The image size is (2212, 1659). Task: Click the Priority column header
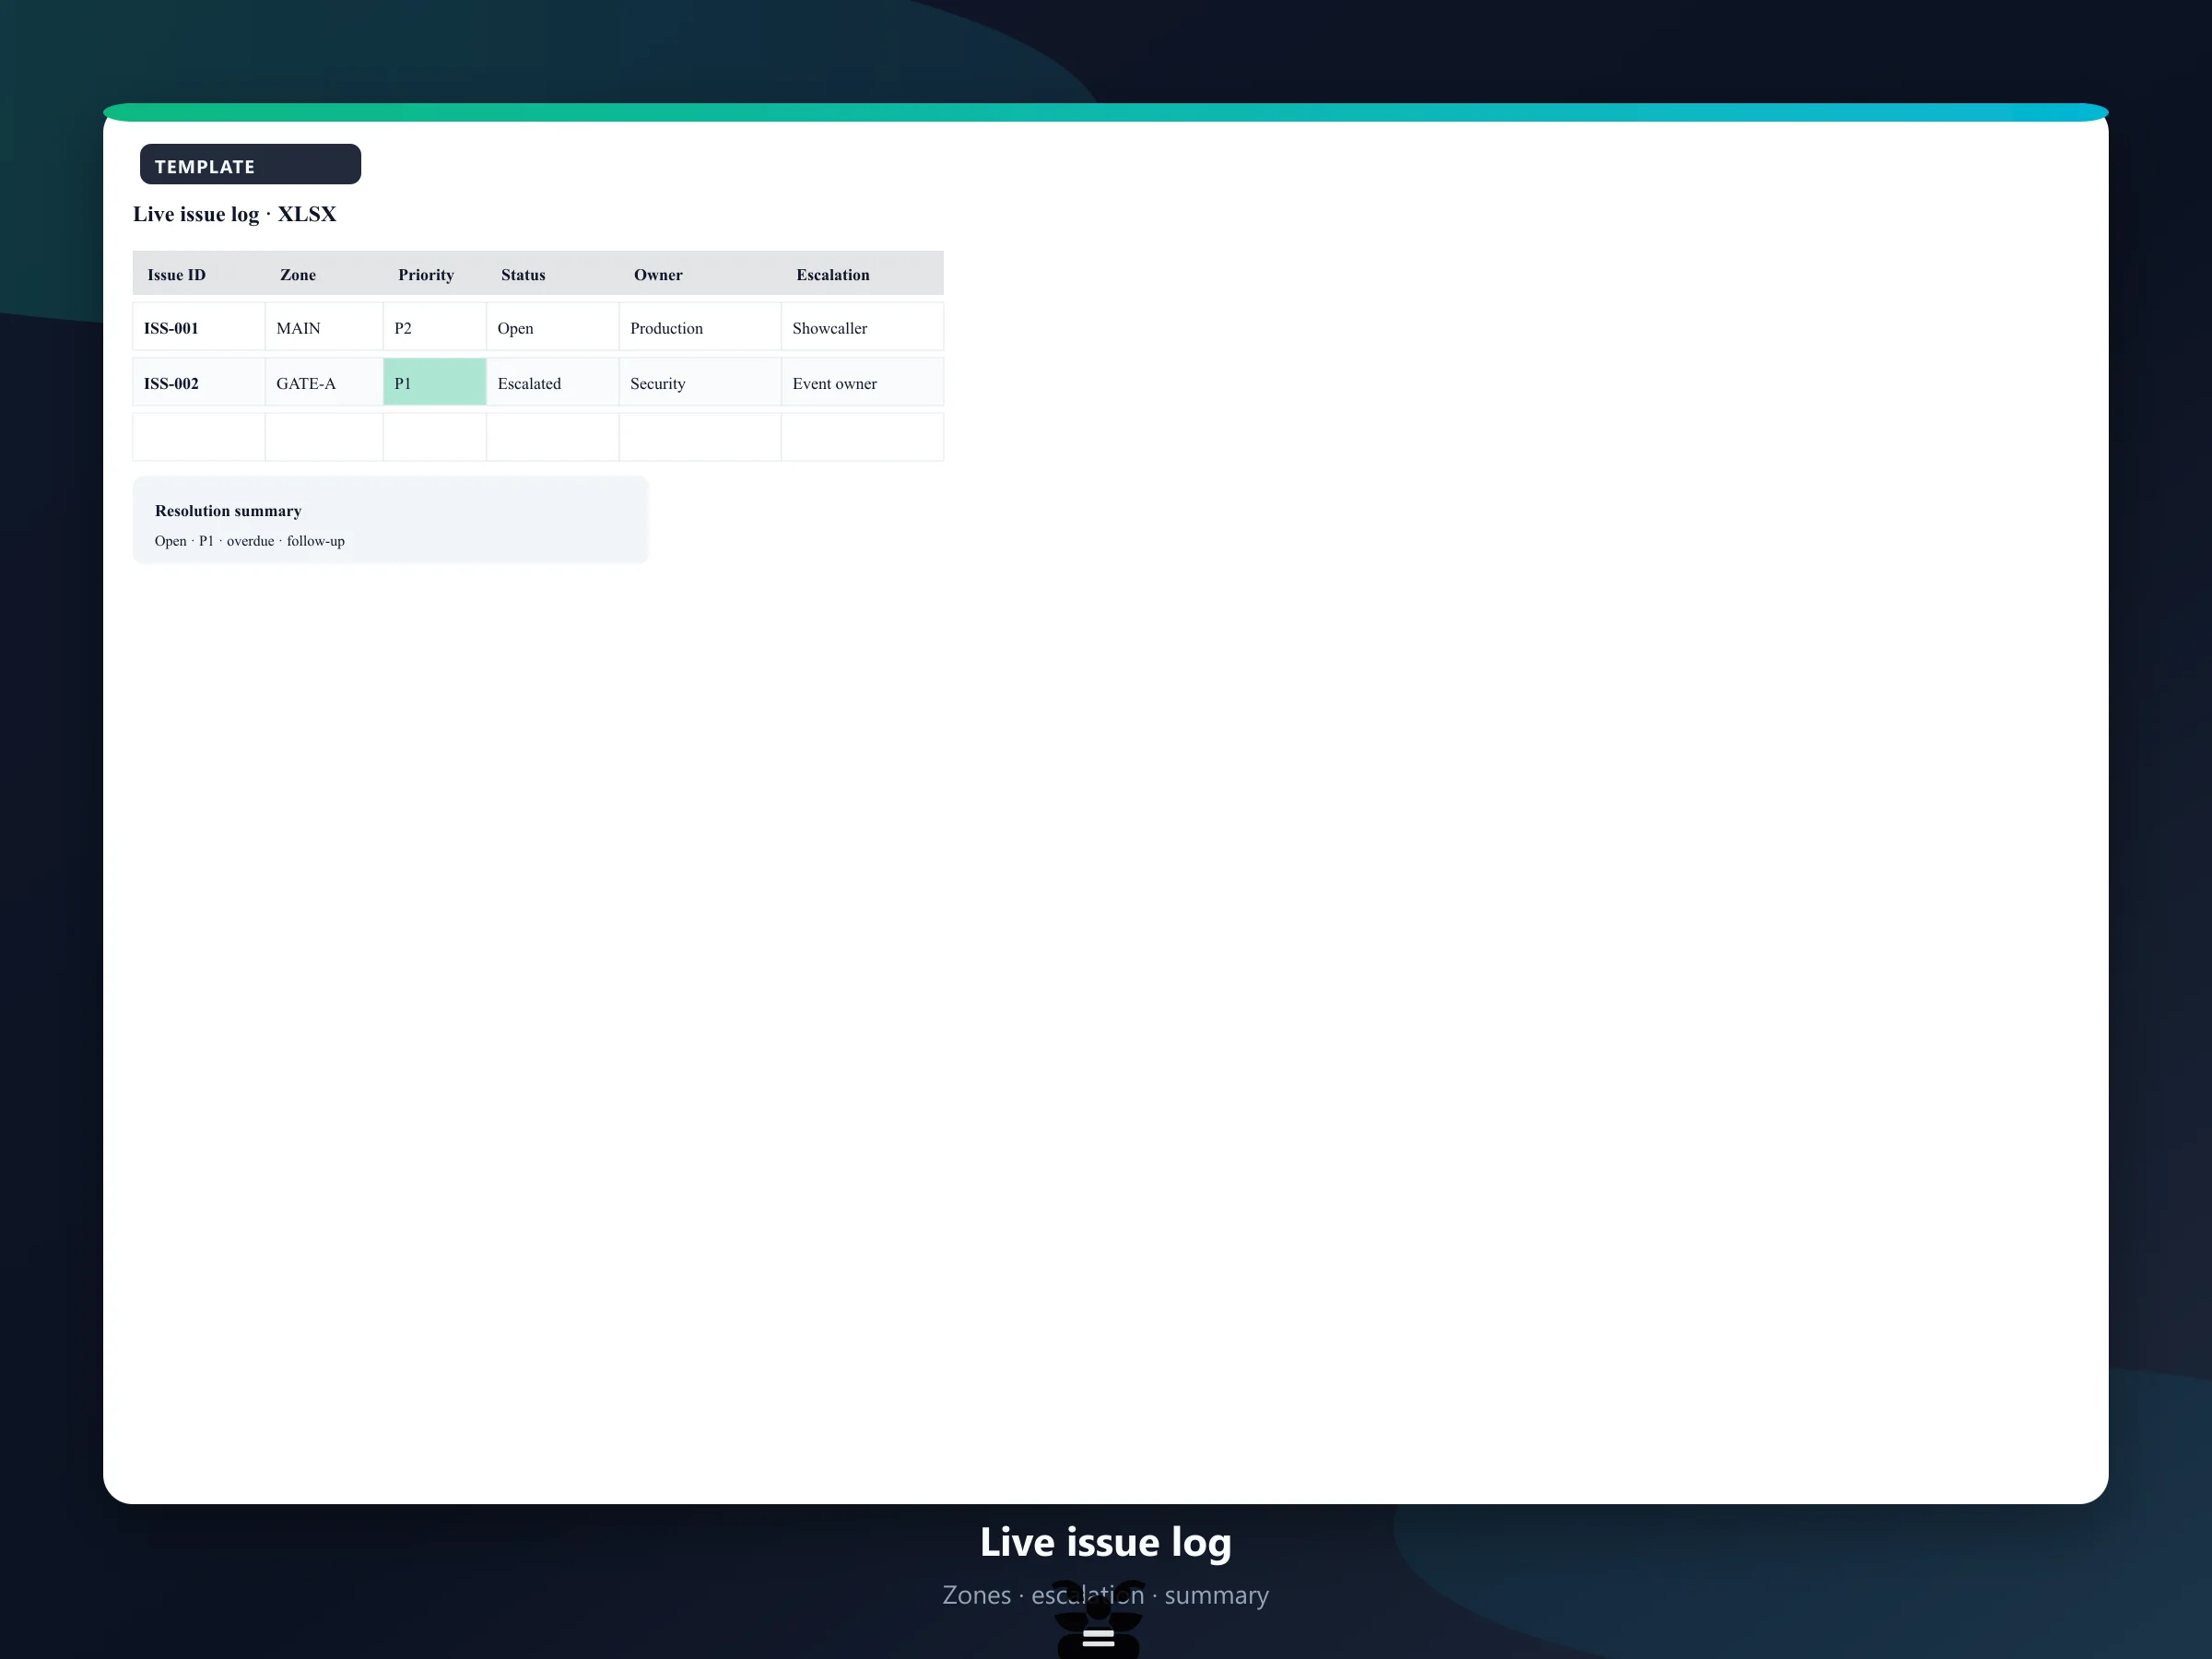(435, 274)
